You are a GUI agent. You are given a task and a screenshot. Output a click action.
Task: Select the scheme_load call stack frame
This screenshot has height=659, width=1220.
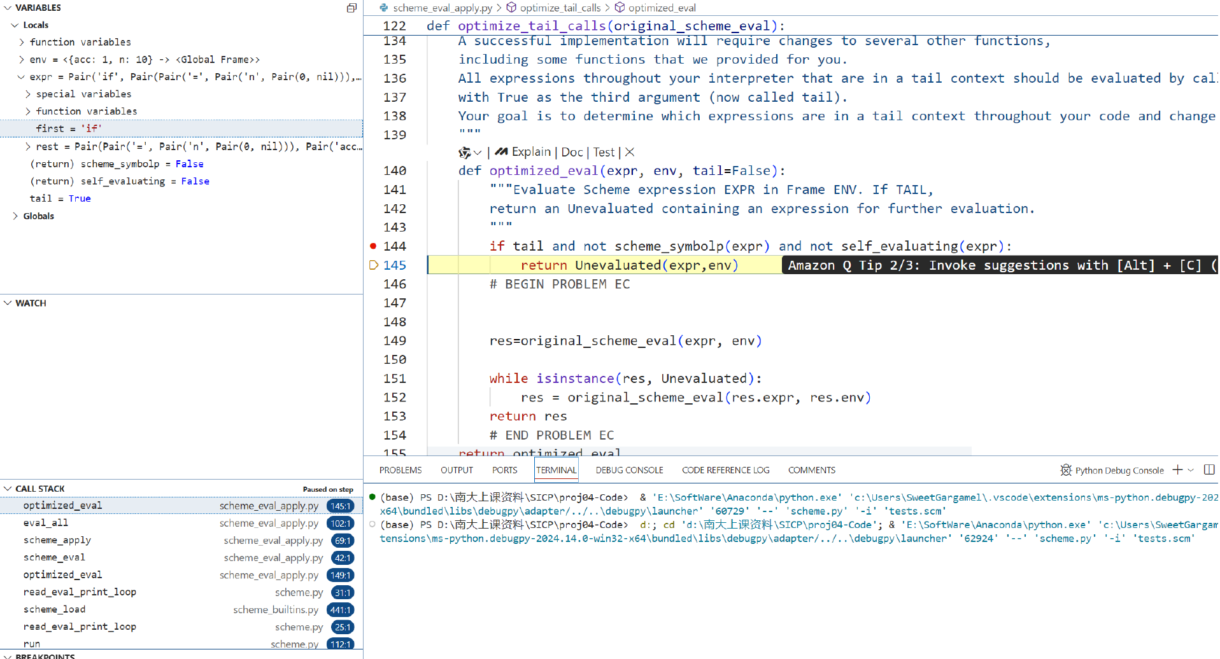click(54, 609)
